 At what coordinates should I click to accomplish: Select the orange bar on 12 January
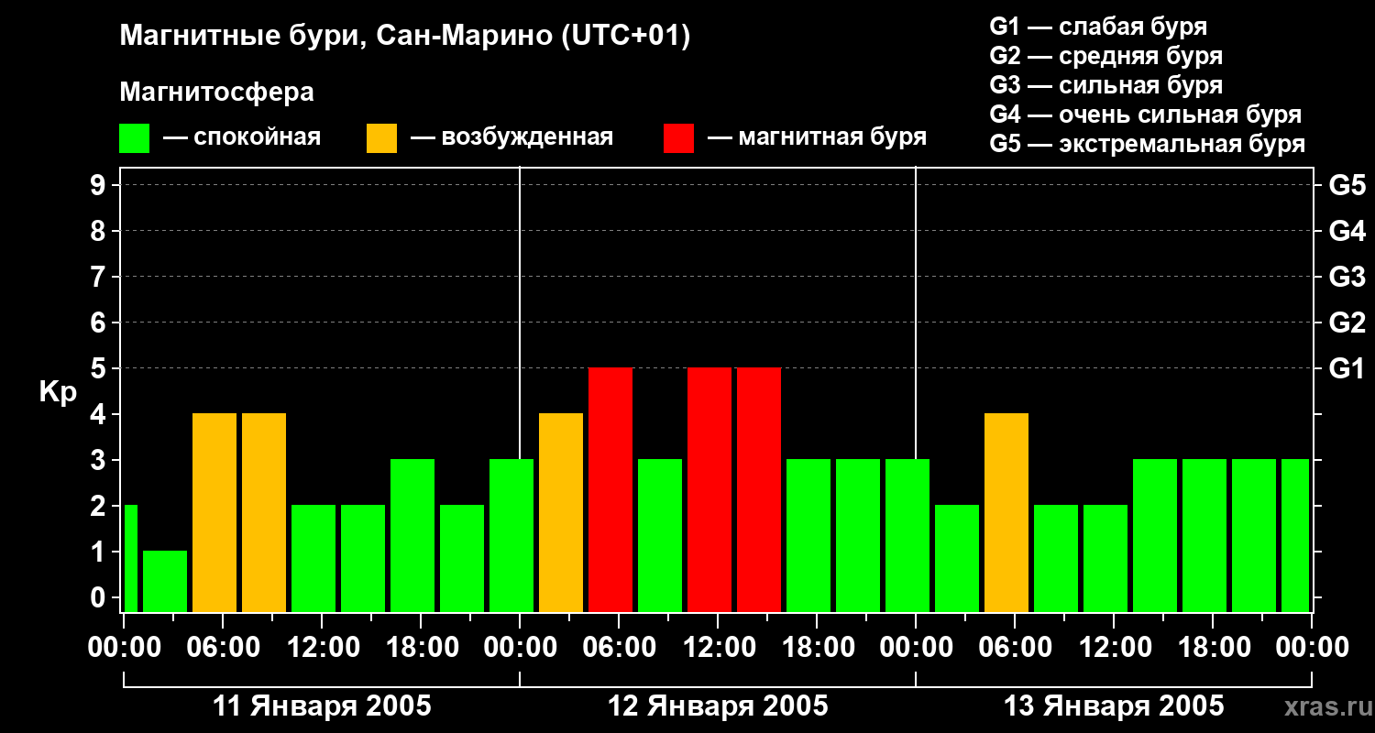561,512
